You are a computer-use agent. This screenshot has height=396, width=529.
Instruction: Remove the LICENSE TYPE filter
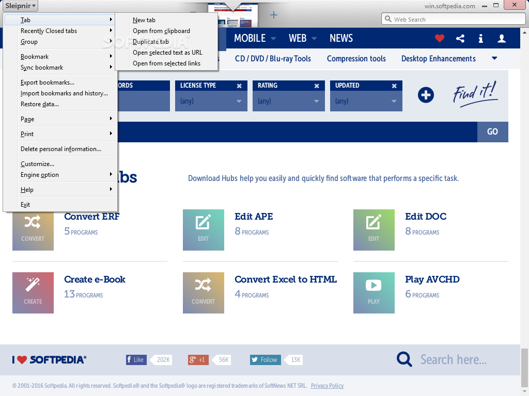[x=239, y=86]
